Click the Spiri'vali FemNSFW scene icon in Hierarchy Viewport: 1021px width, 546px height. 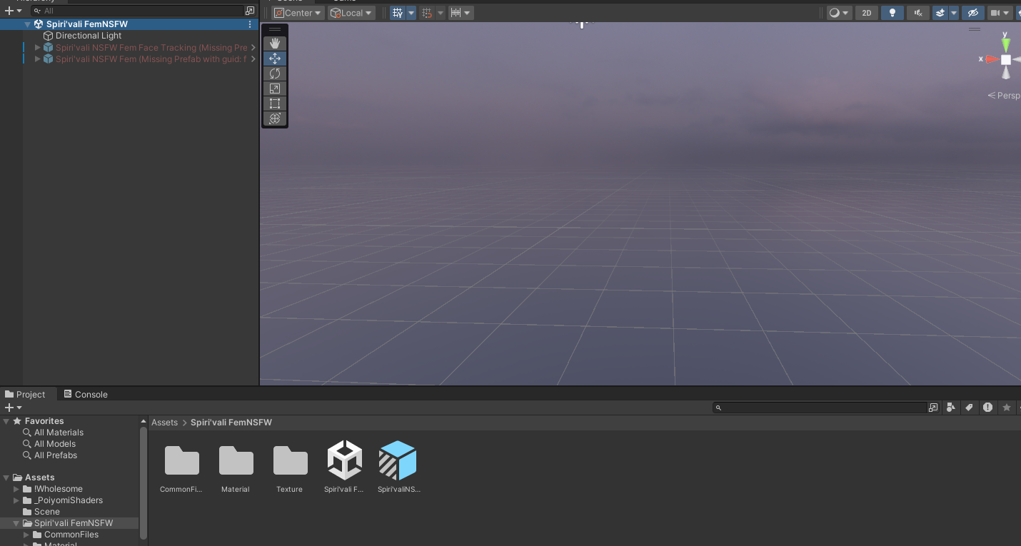[x=39, y=24]
